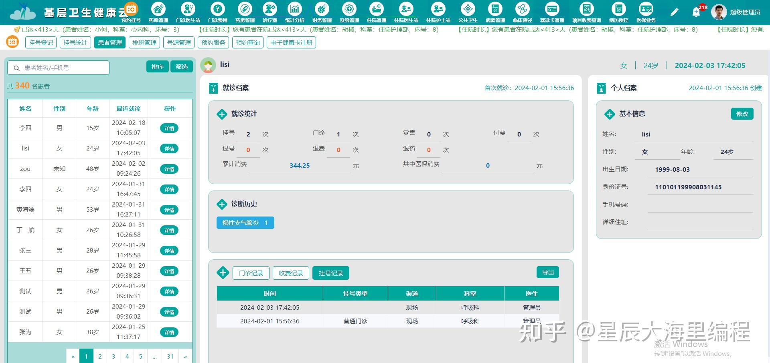
Task: Switch to the 挂号统计 tab
Action: 75,42
